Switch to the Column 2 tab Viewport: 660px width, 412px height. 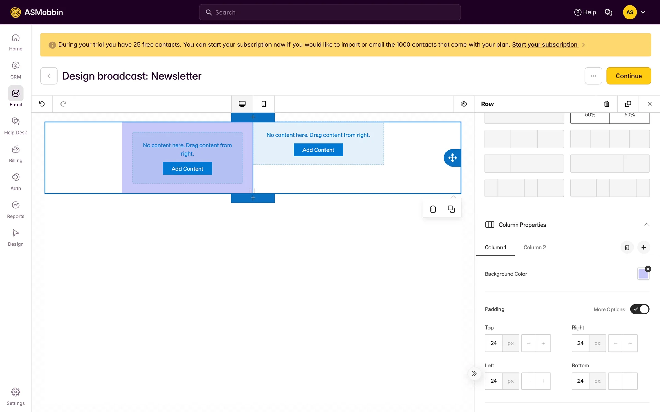tap(534, 247)
